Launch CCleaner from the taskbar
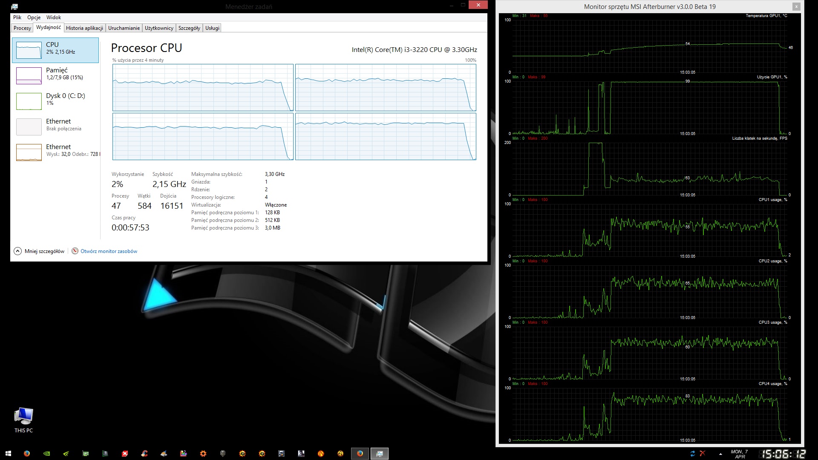The height and width of the screenshot is (460, 818). (144, 454)
